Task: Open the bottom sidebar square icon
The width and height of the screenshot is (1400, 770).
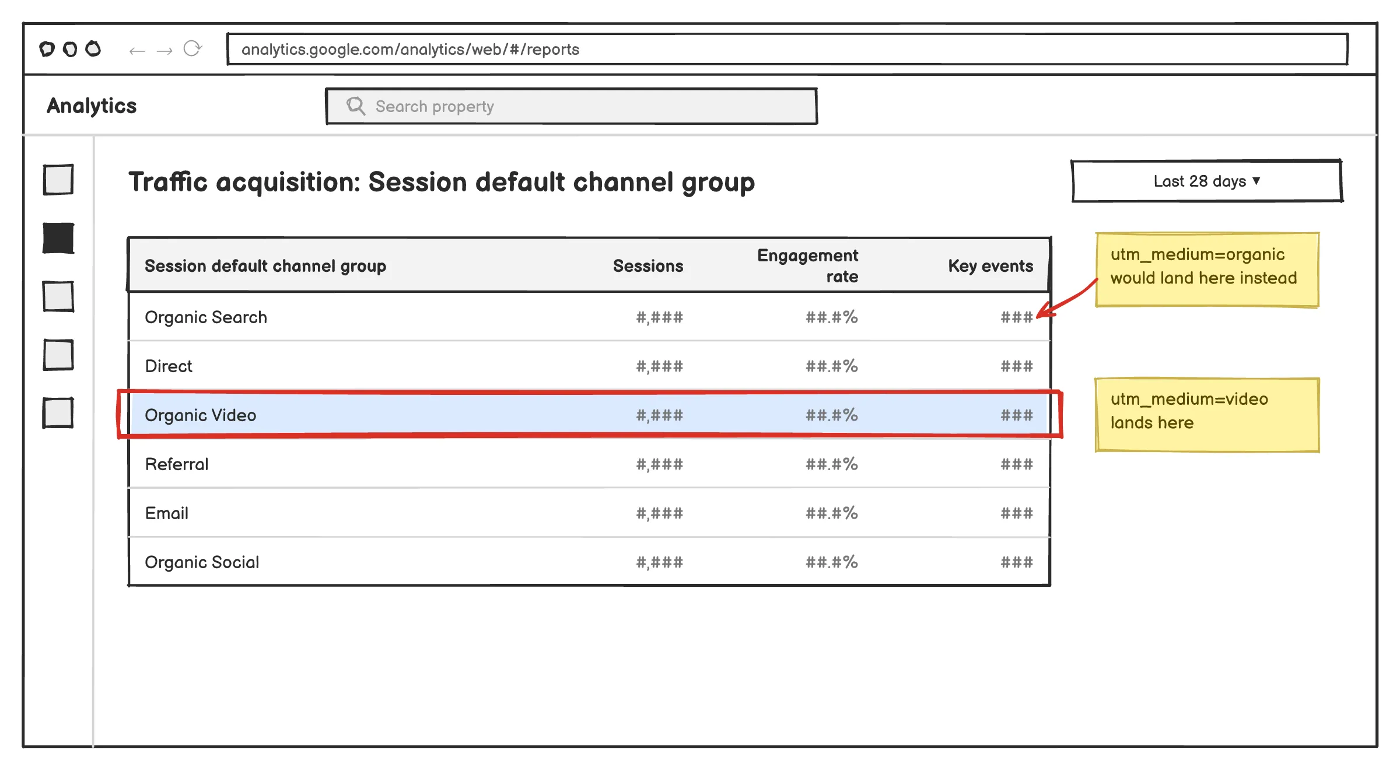Action: 58,413
